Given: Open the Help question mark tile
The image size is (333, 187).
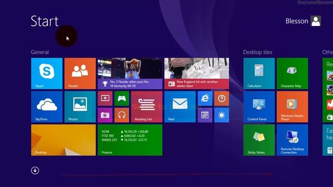Looking at the screenshot, I should [x=222, y=98].
